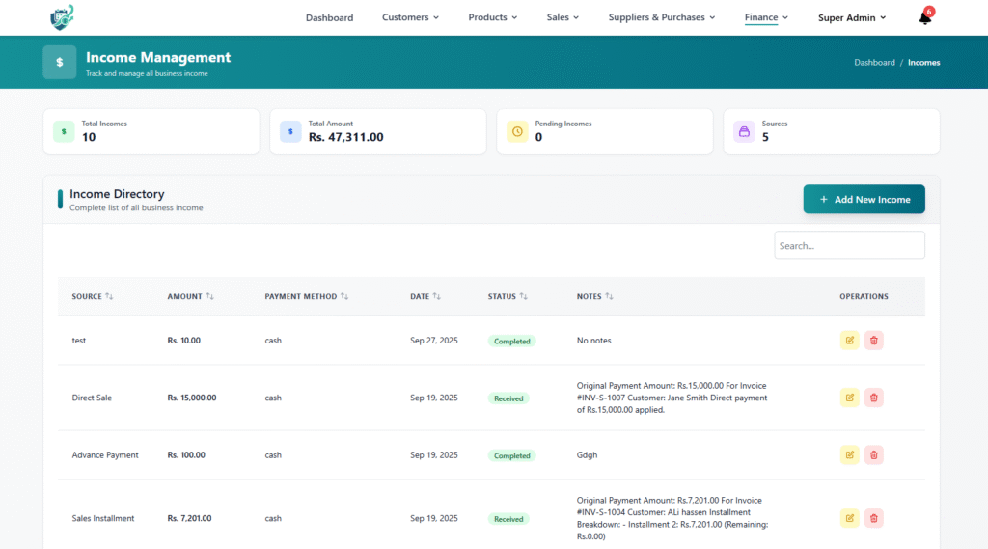The image size is (988, 549).
Task: Expand the Customers dropdown menu
Action: (x=410, y=17)
